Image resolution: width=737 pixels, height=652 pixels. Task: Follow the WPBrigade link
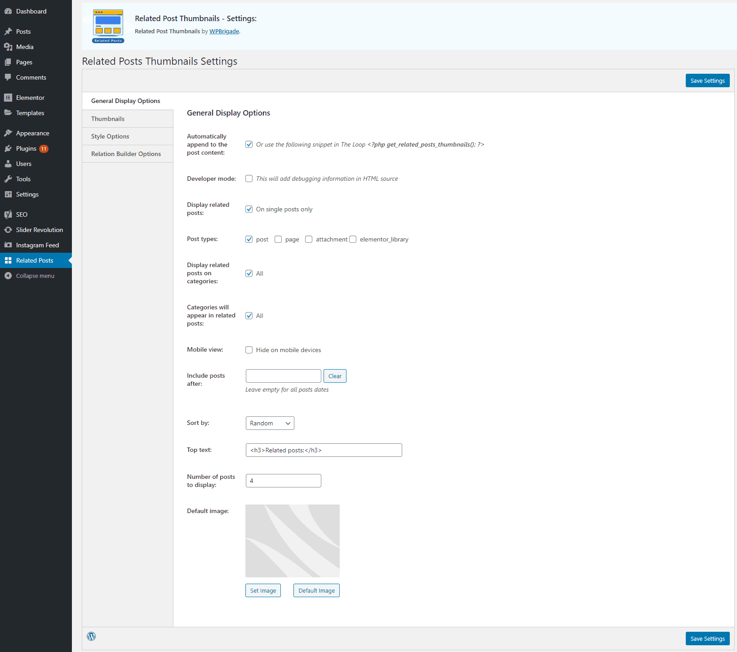coord(224,31)
